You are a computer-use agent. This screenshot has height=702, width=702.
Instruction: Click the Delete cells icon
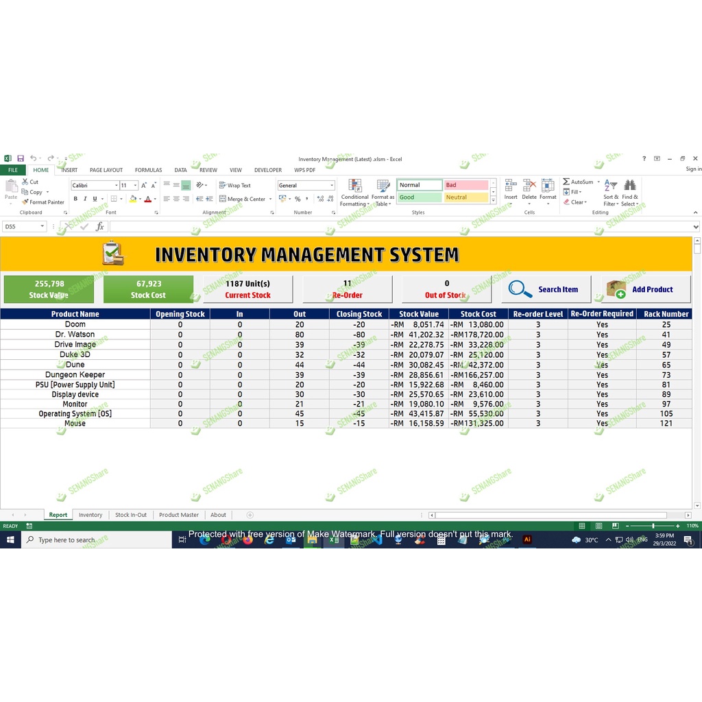[x=529, y=186]
